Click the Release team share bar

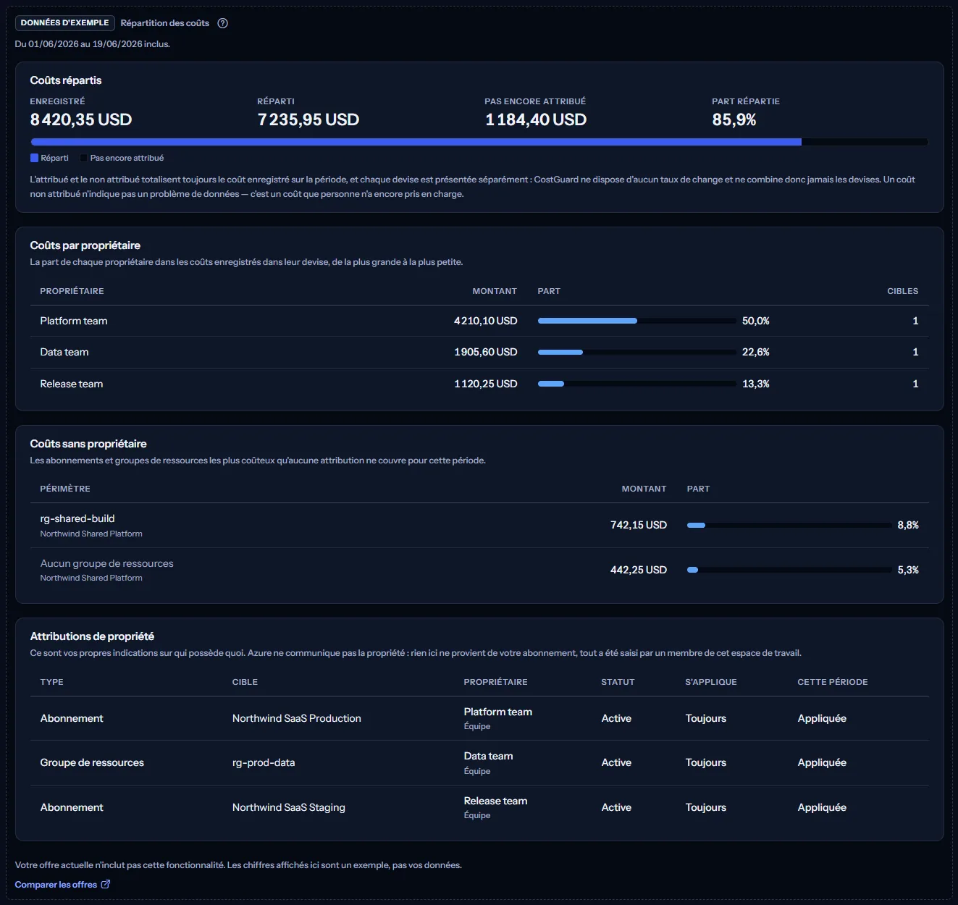pyautogui.click(x=637, y=384)
